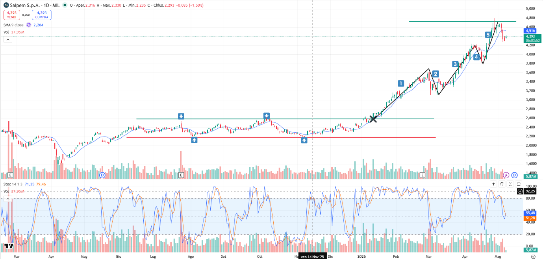Select the Vol legend in the Stoc pane

[x=6, y=191]
